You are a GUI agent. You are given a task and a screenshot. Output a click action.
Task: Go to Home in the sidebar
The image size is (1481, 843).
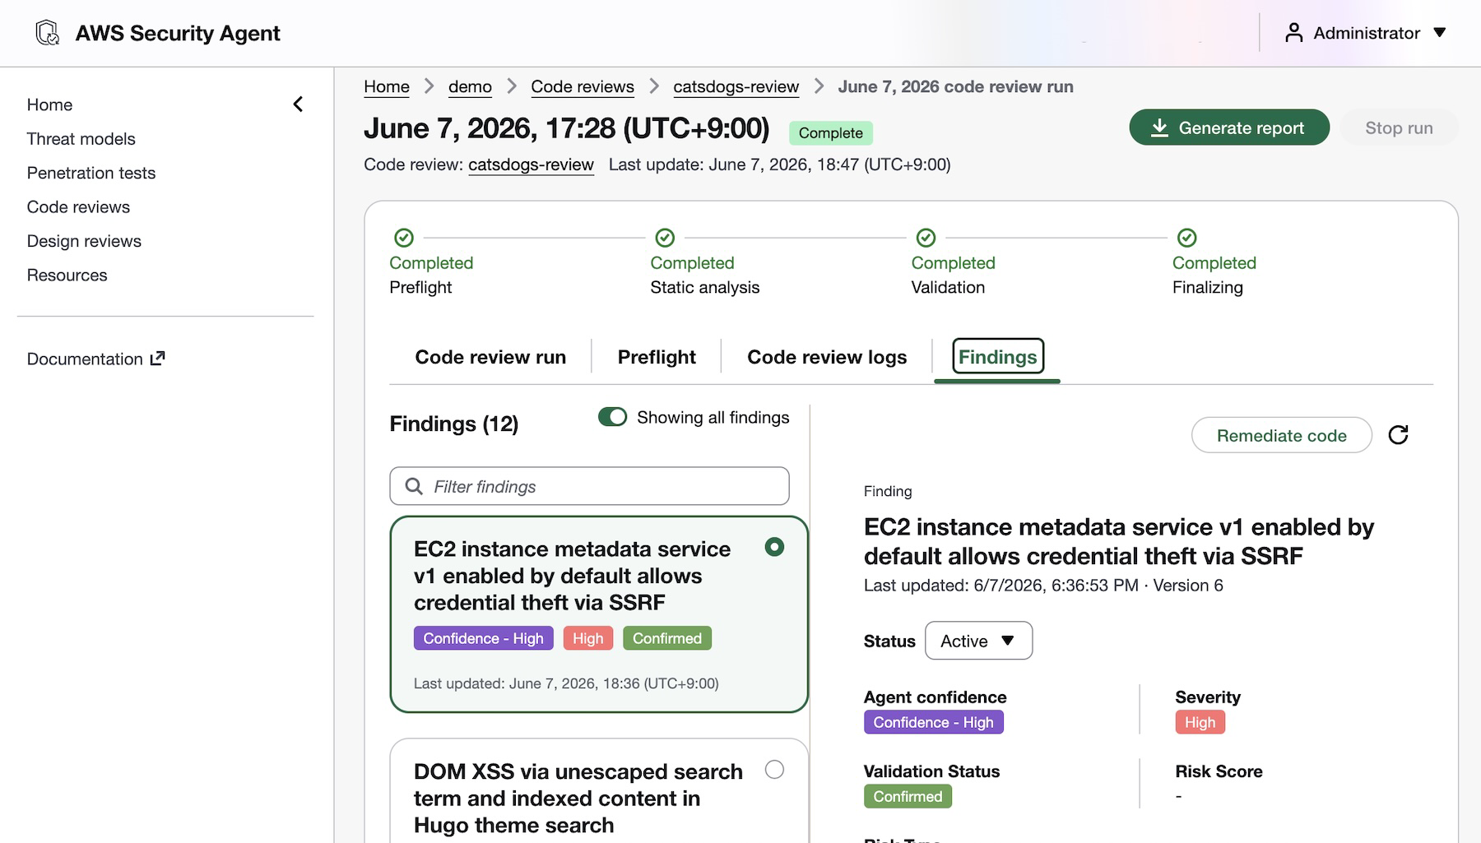(x=49, y=104)
